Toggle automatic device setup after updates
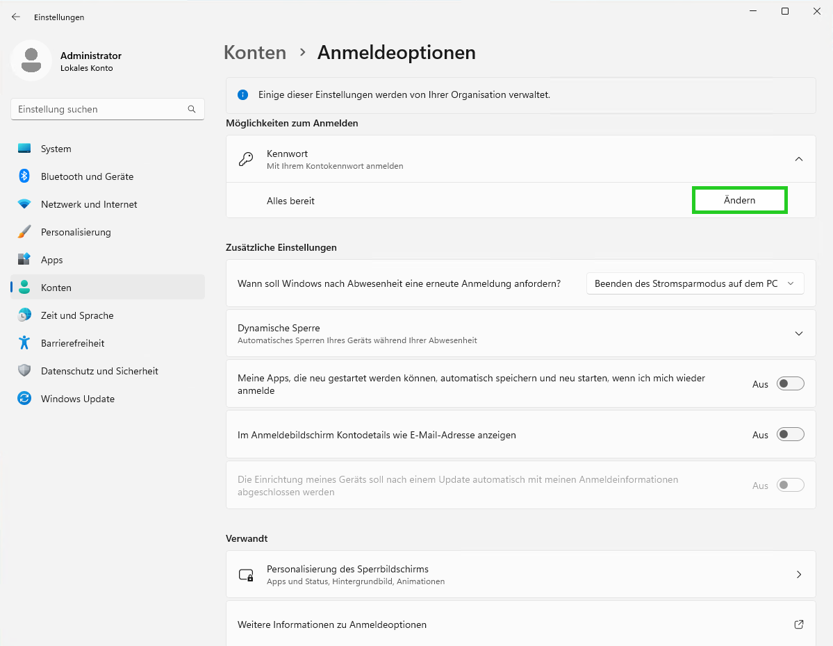Screen dimensions: 833x646 790,485
